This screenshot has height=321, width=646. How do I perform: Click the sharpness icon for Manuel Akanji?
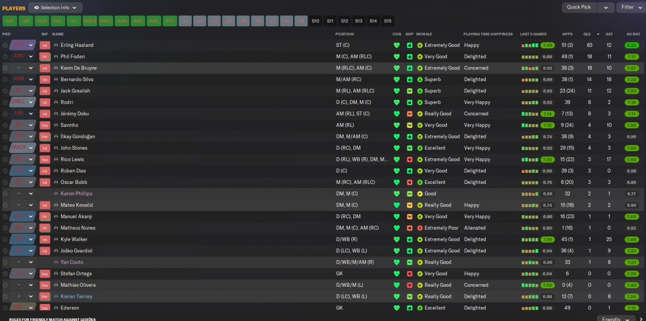410,217
